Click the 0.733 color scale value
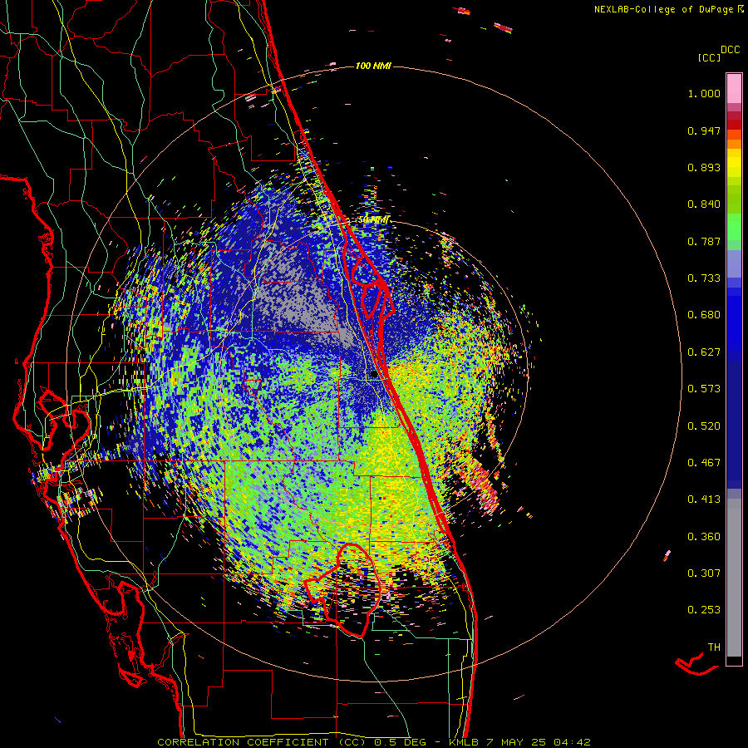The height and width of the screenshot is (748, 748). [x=704, y=278]
